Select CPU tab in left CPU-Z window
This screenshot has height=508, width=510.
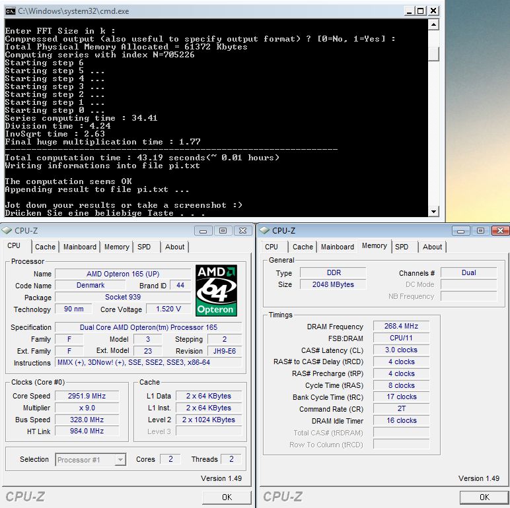click(x=14, y=246)
